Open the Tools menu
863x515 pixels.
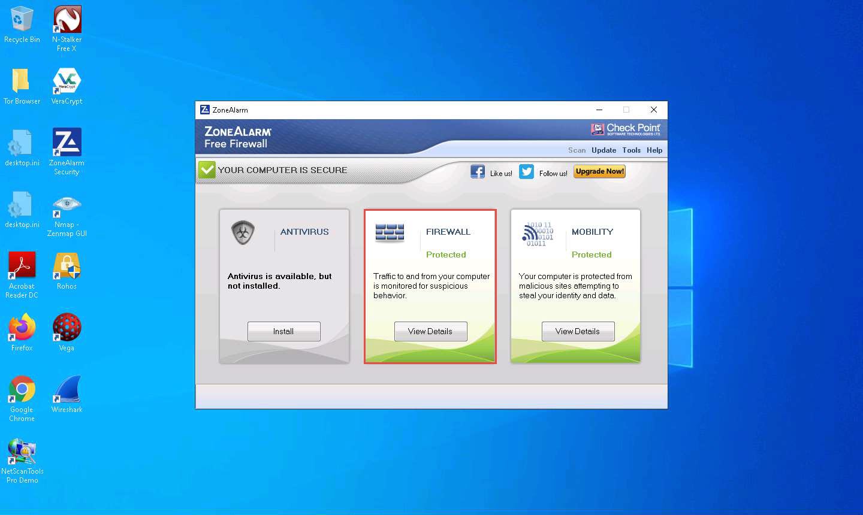631,150
